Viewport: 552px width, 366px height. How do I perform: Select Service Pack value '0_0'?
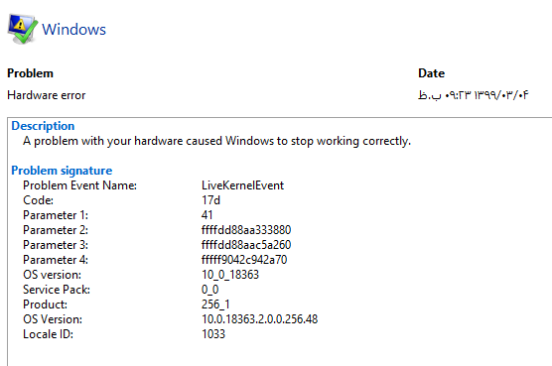(x=210, y=290)
